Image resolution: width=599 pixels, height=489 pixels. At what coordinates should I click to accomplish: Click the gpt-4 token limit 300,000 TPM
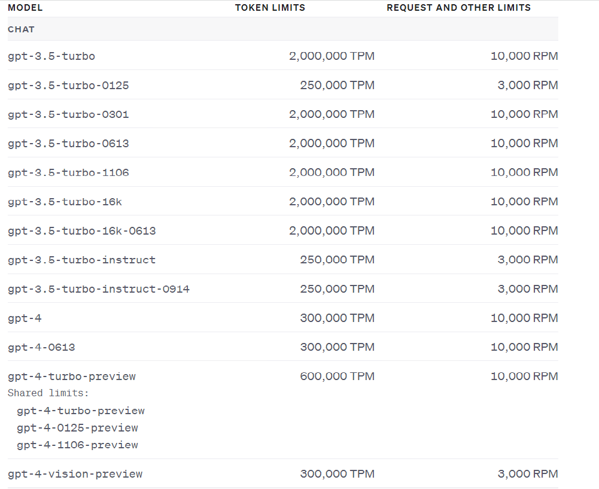[337, 318]
